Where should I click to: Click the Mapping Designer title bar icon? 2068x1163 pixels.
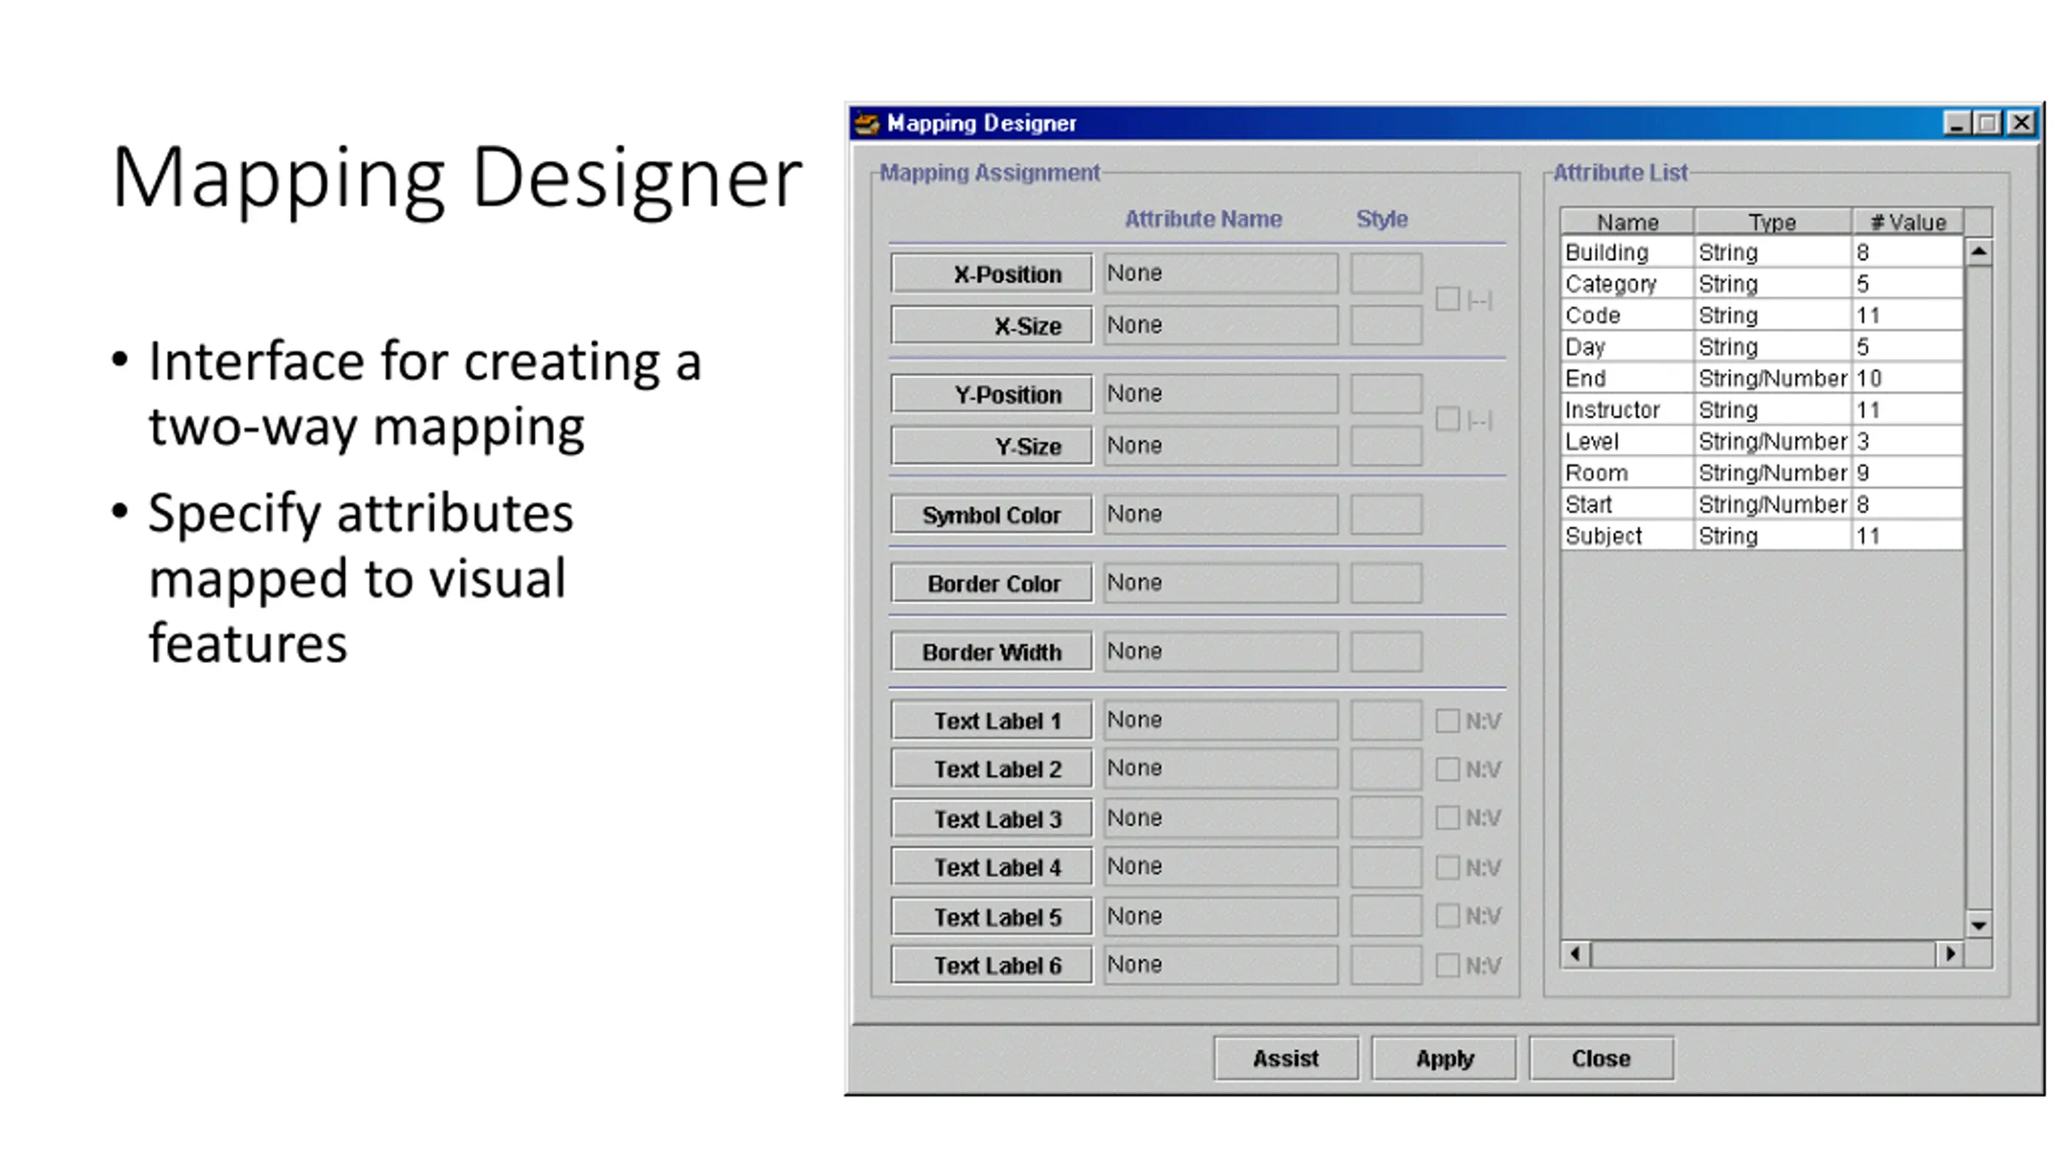tap(867, 124)
